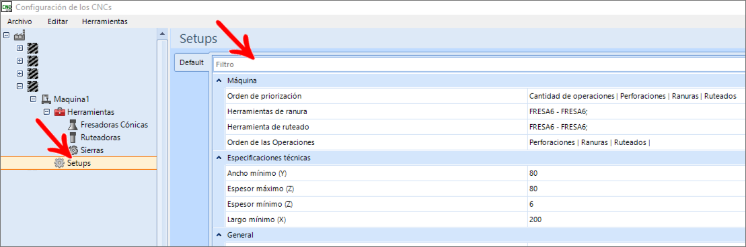
Task: Click the Maquina1 machine icon
Action: (46, 99)
